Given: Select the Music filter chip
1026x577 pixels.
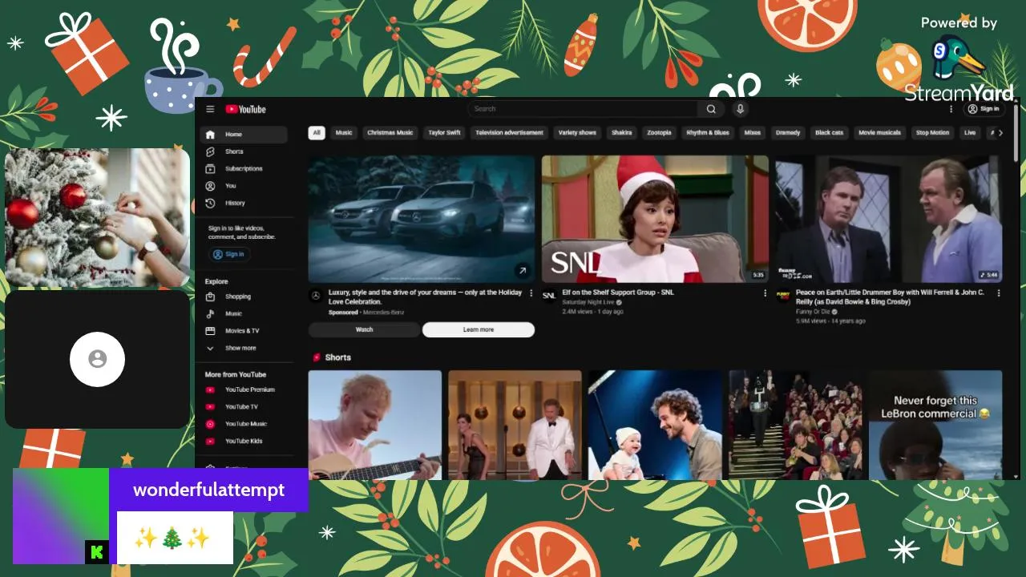Looking at the screenshot, I should [x=344, y=132].
